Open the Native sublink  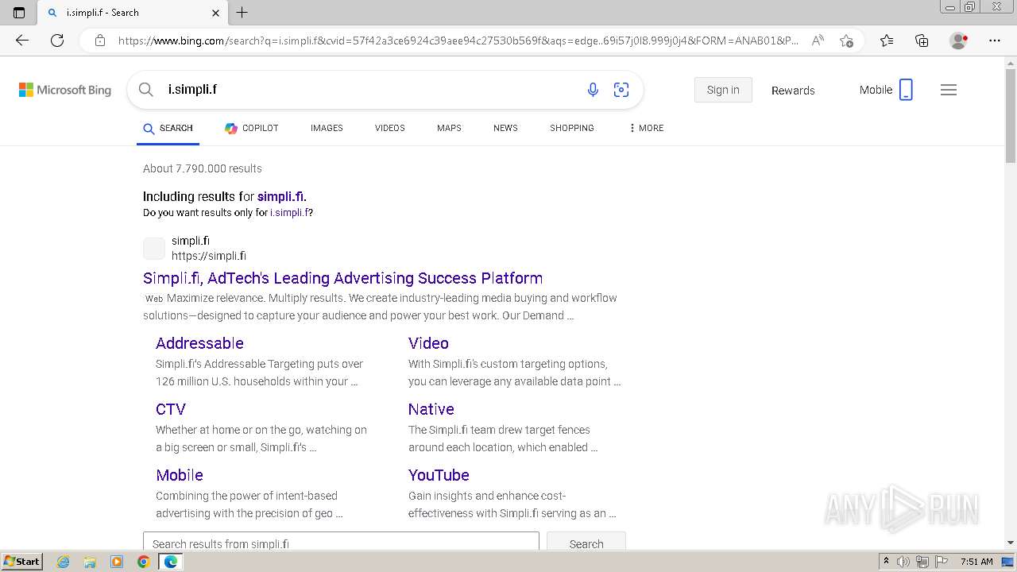click(x=431, y=409)
